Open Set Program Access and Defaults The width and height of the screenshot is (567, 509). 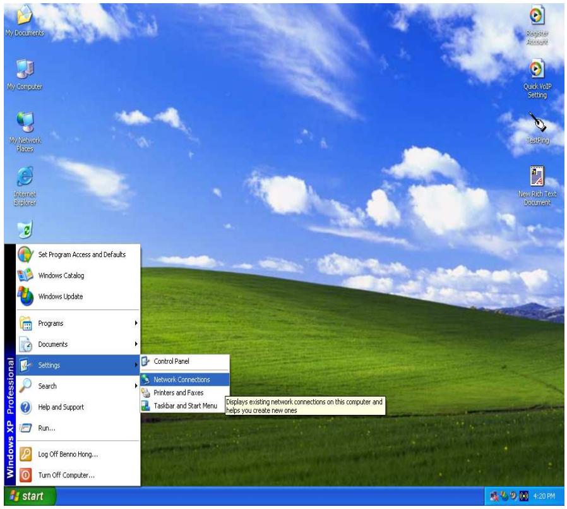[x=78, y=254]
